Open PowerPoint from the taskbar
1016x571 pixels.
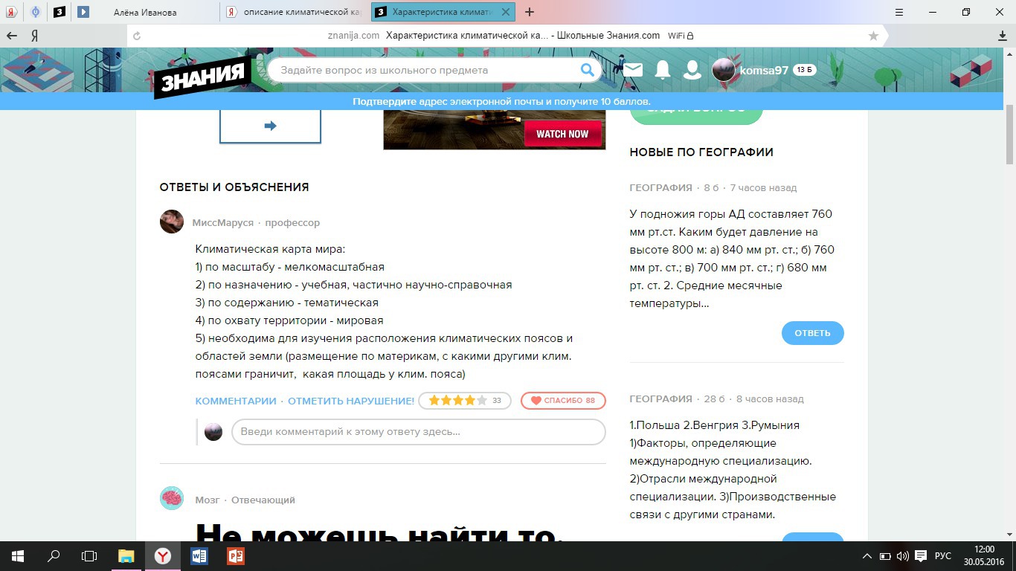(x=236, y=556)
